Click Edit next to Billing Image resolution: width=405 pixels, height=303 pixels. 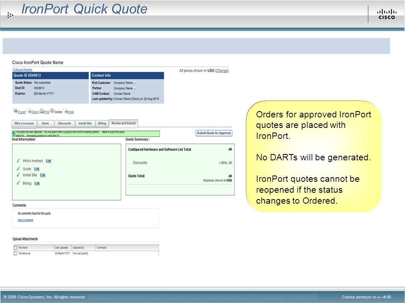point(37,183)
